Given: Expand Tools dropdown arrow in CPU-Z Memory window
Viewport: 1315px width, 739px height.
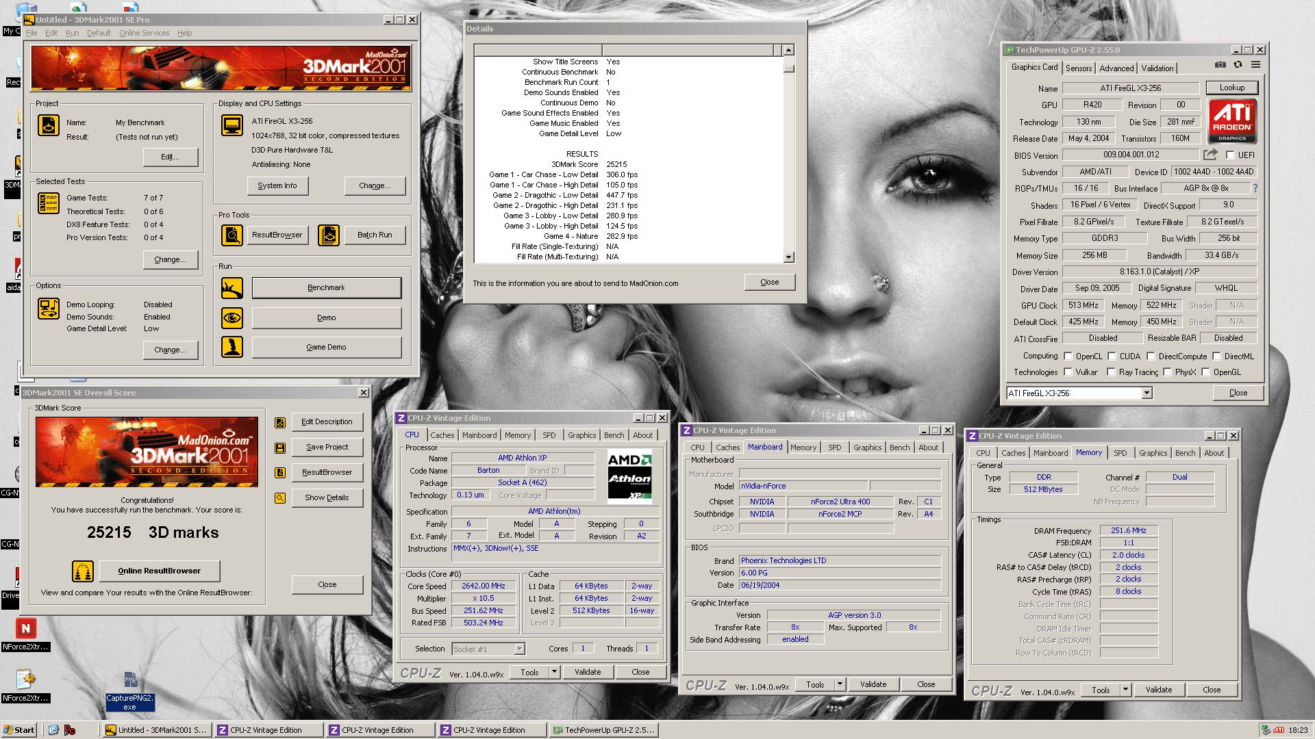Looking at the screenshot, I should point(1125,690).
